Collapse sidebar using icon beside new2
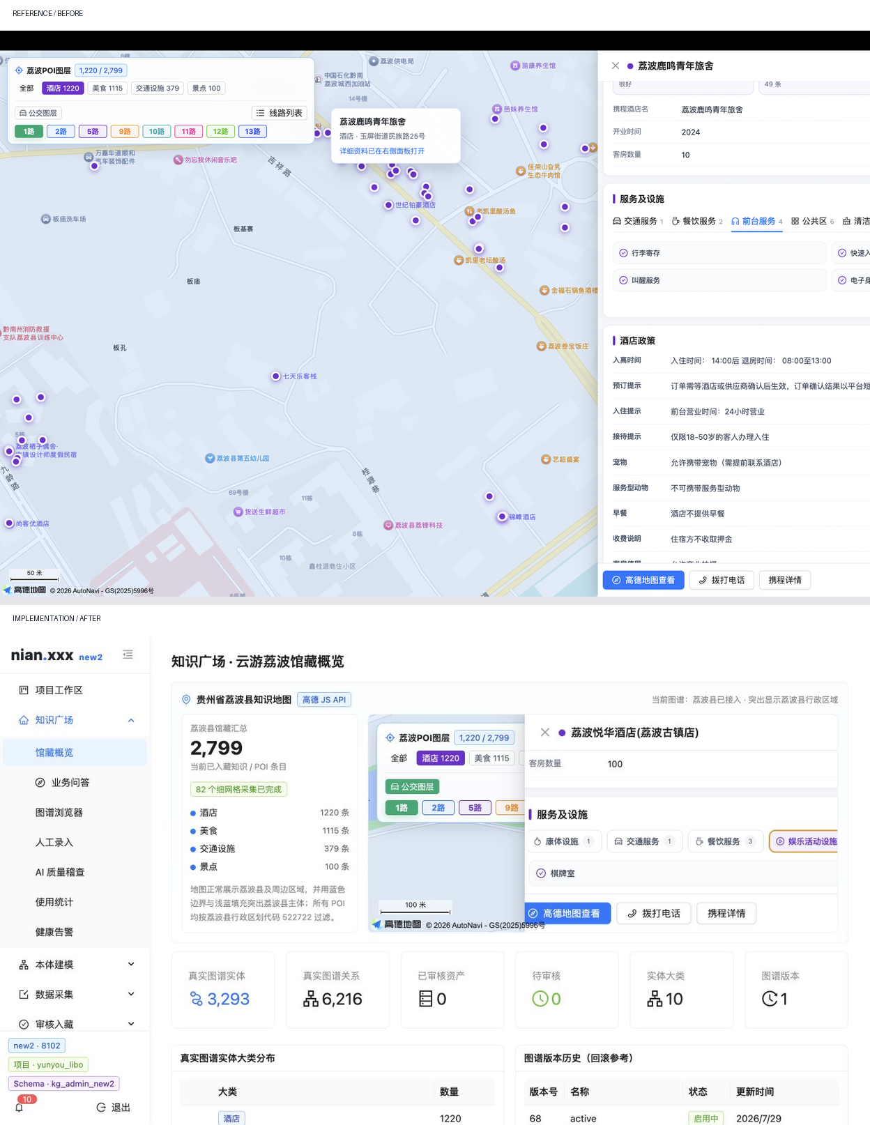 [128, 655]
